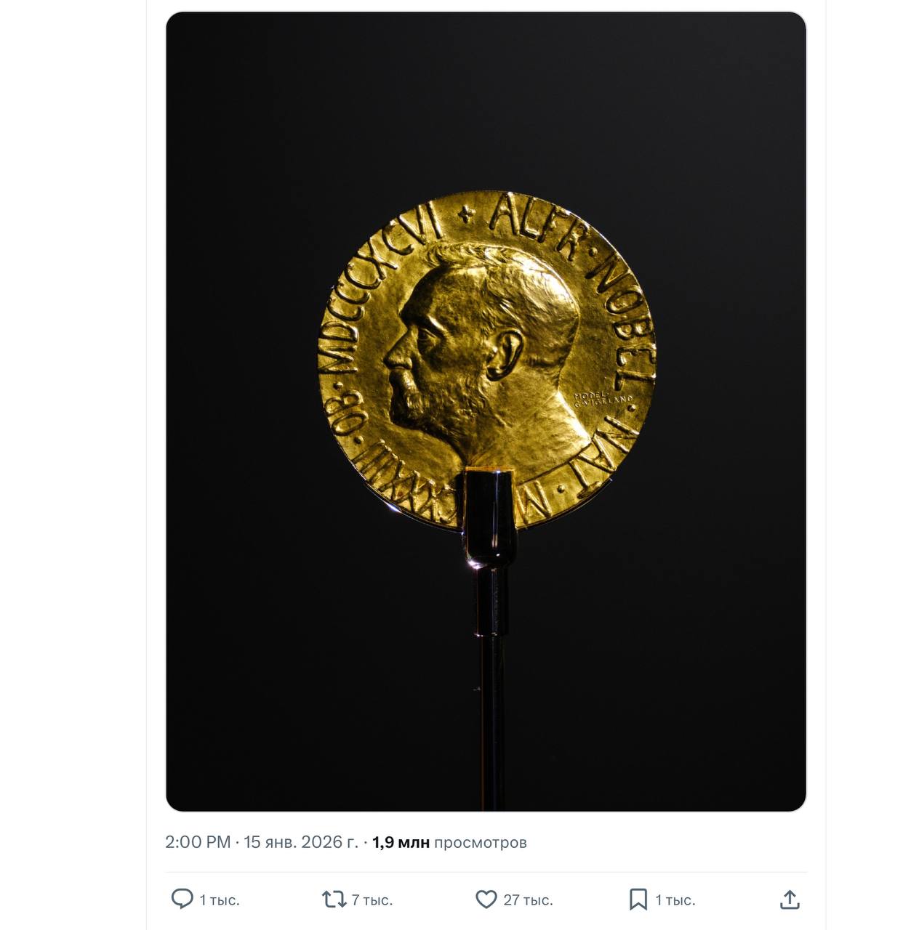Click the like count "27 тыс."

click(x=528, y=900)
